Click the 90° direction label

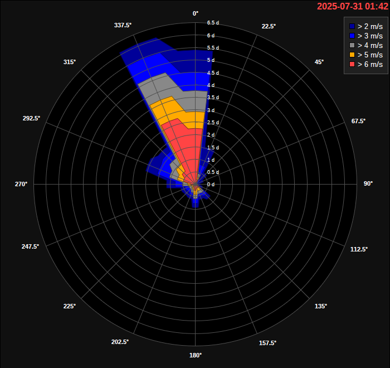(x=368, y=183)
